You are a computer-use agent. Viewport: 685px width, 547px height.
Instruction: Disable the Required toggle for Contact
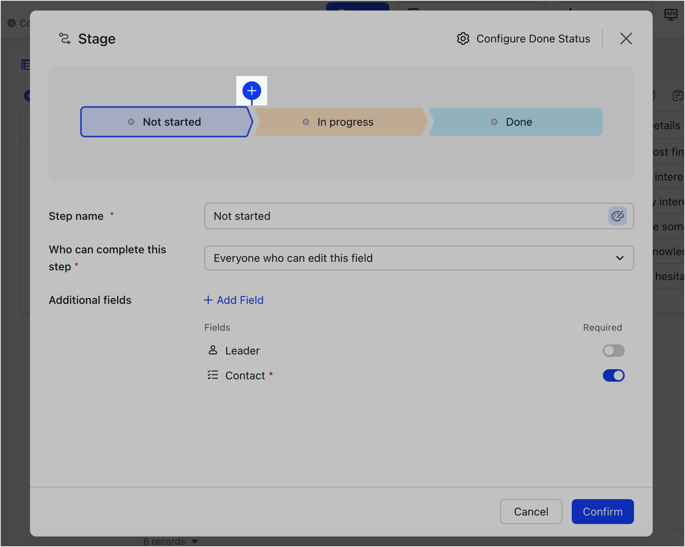coord(613,375)
